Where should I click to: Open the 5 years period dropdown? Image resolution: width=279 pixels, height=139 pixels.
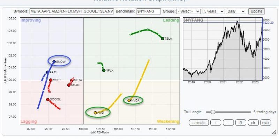(x=214, y=11)
